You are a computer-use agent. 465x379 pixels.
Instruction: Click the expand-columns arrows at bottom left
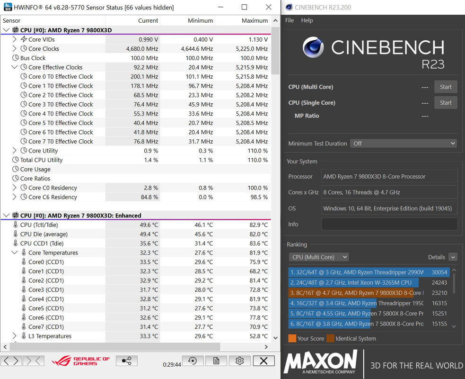[x=11, y=361]
